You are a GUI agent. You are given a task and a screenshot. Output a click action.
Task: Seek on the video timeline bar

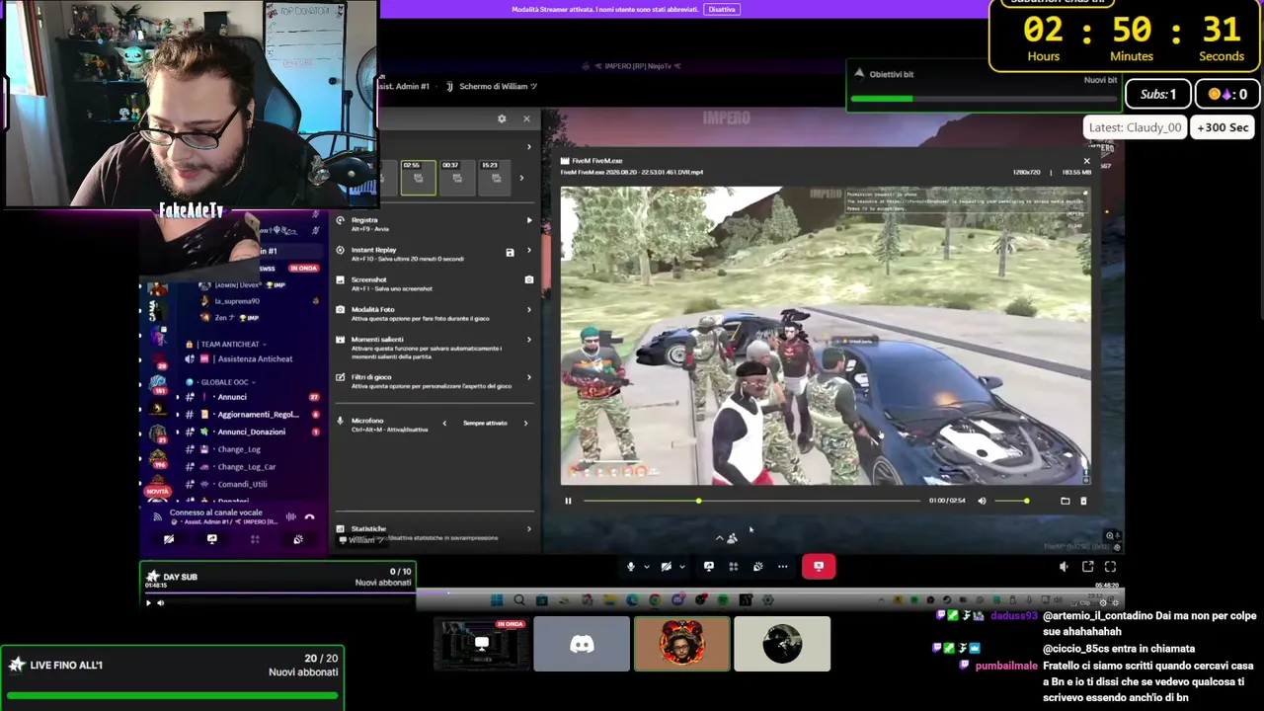point(751,501)
